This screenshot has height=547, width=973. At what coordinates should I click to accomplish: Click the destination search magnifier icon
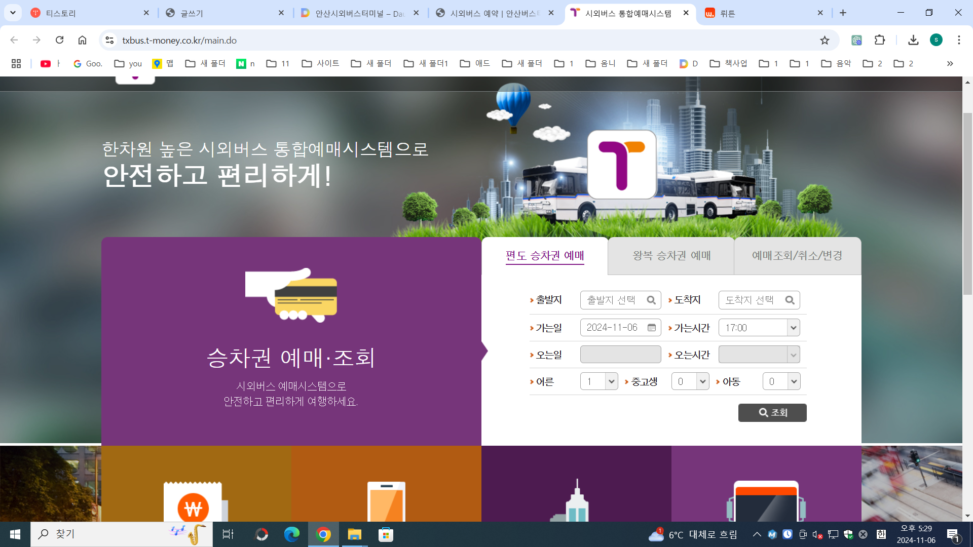(x=790, y=300)
